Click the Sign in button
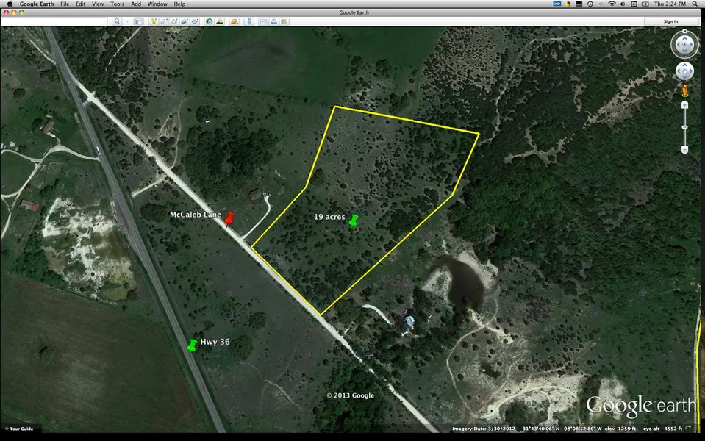 [x=670, y=21]
